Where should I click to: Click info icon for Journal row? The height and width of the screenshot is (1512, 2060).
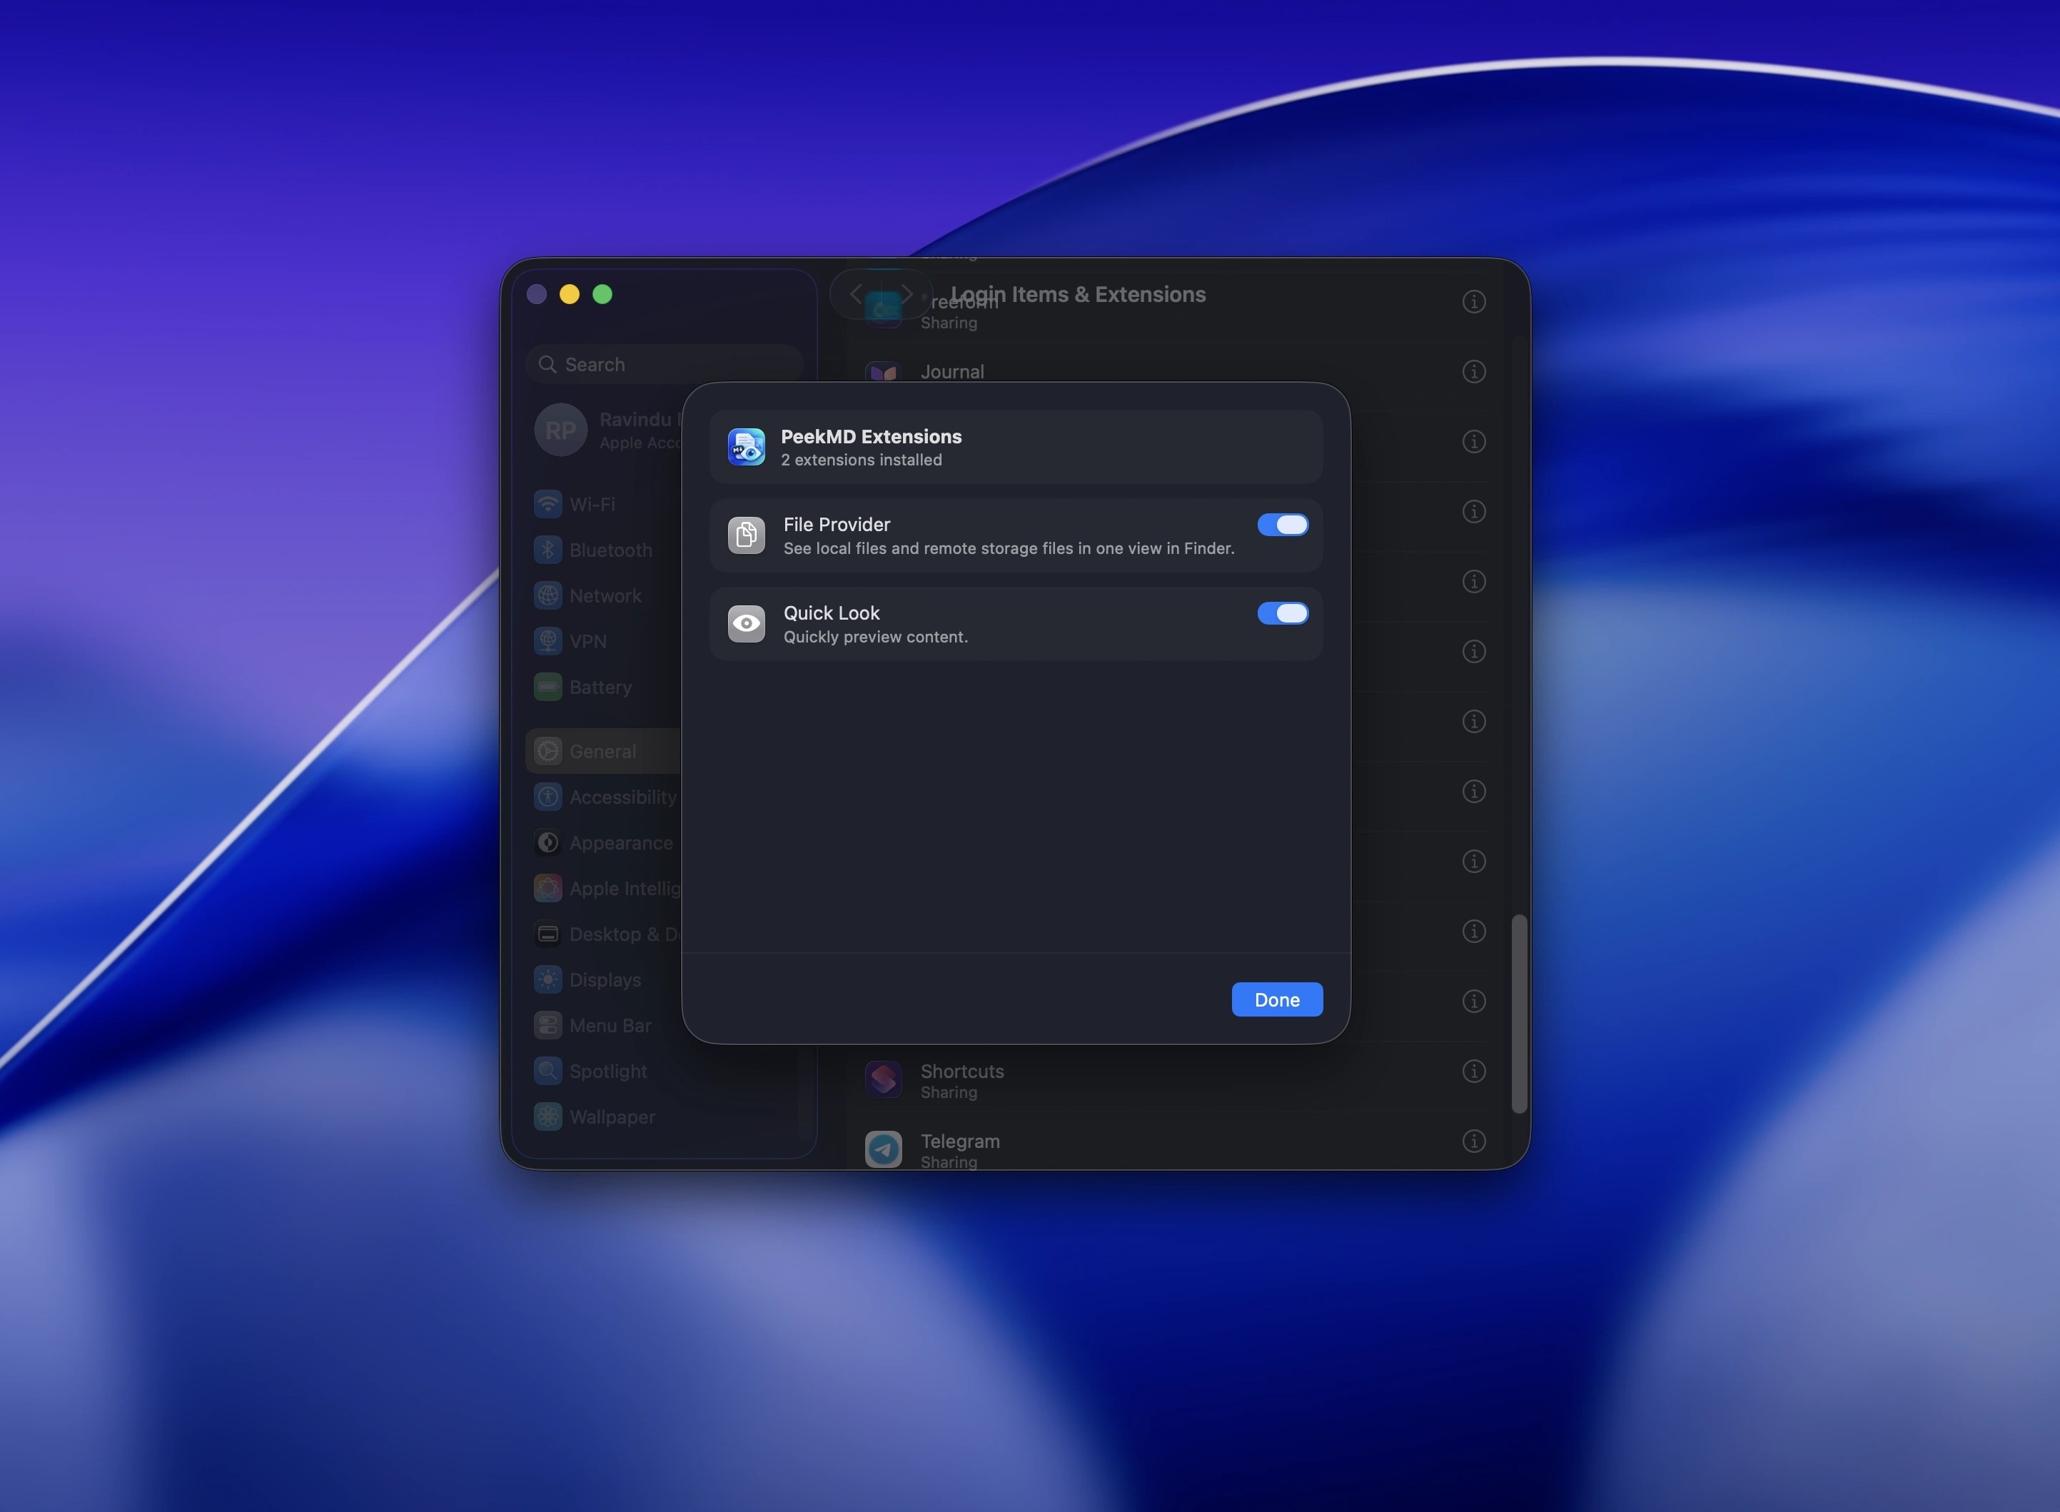coord(1473,372)
